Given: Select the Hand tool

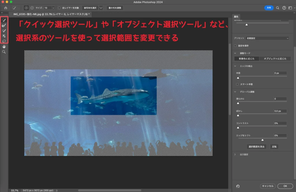Looking at the screenshot, I should click(x=4, y=46).
